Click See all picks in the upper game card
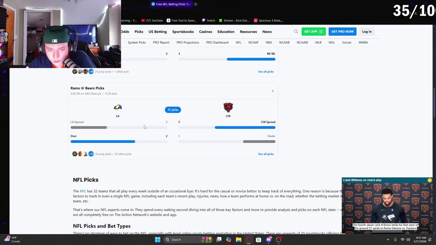436x245 pixels. 266,71
